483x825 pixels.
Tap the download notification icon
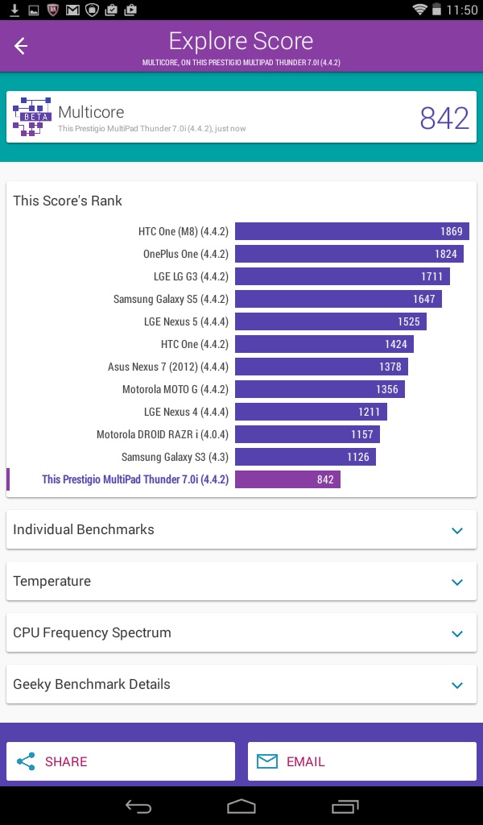(14, 10)
